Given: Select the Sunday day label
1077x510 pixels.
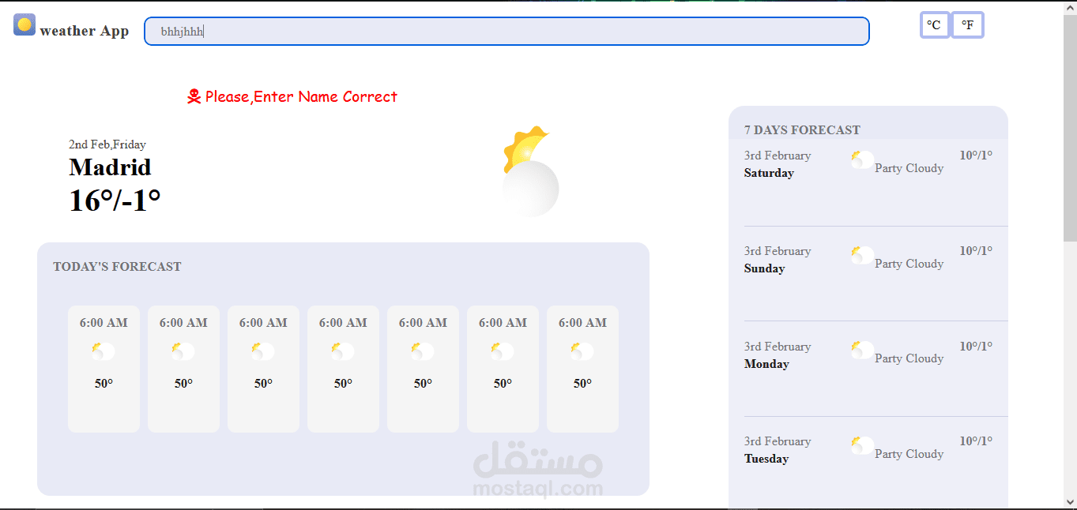Looking at the screenshot, I should (x=764, y=268).
